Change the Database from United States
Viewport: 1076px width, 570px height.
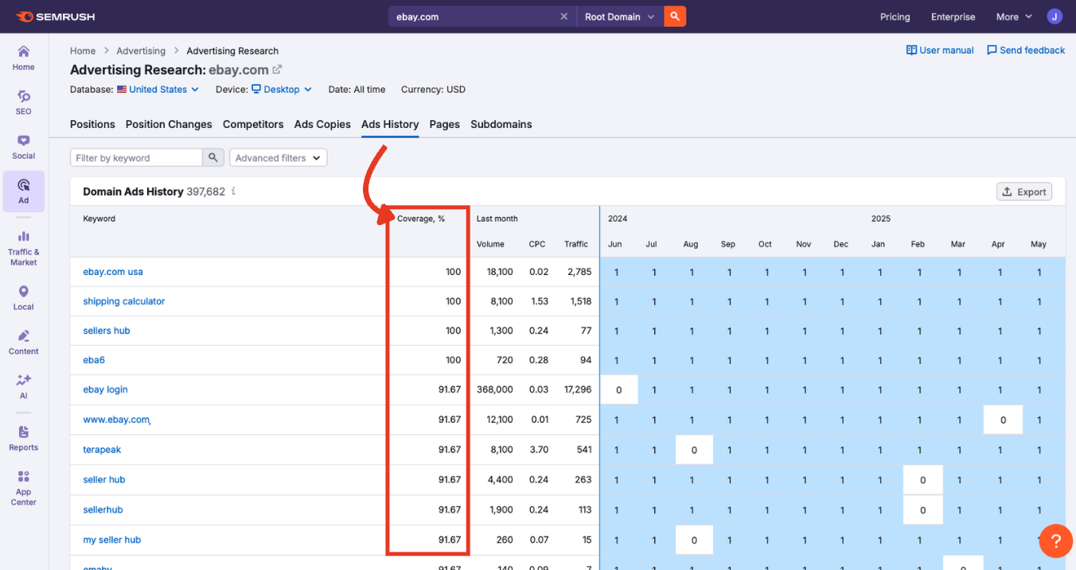(x=158, y=89)
